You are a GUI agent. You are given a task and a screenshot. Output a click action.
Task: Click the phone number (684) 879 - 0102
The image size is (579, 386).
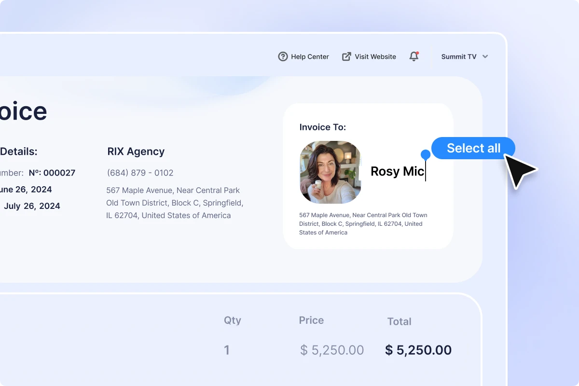pos(140,173)
